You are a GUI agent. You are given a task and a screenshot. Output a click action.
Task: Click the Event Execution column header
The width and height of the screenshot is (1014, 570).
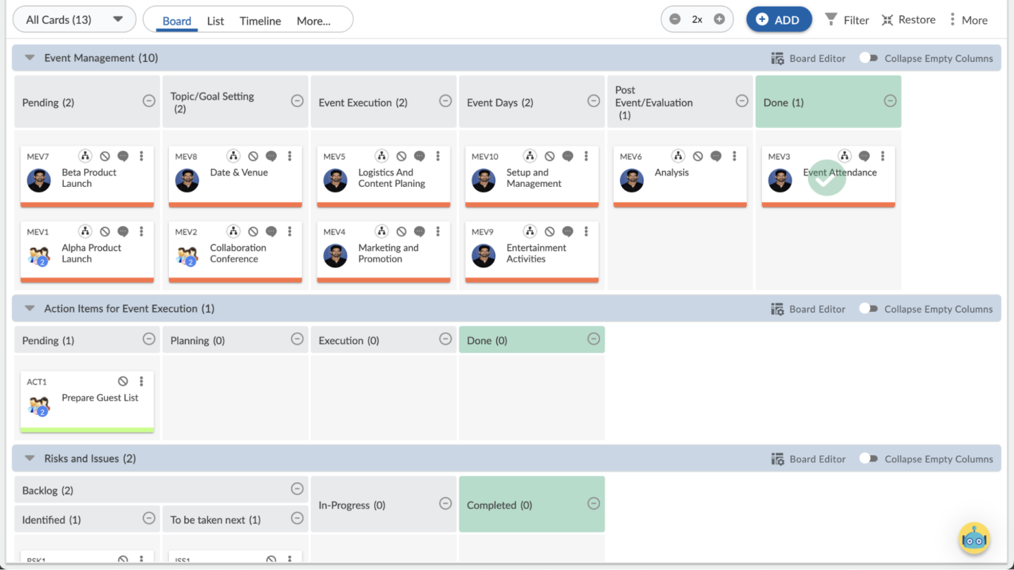coord(383,102)
